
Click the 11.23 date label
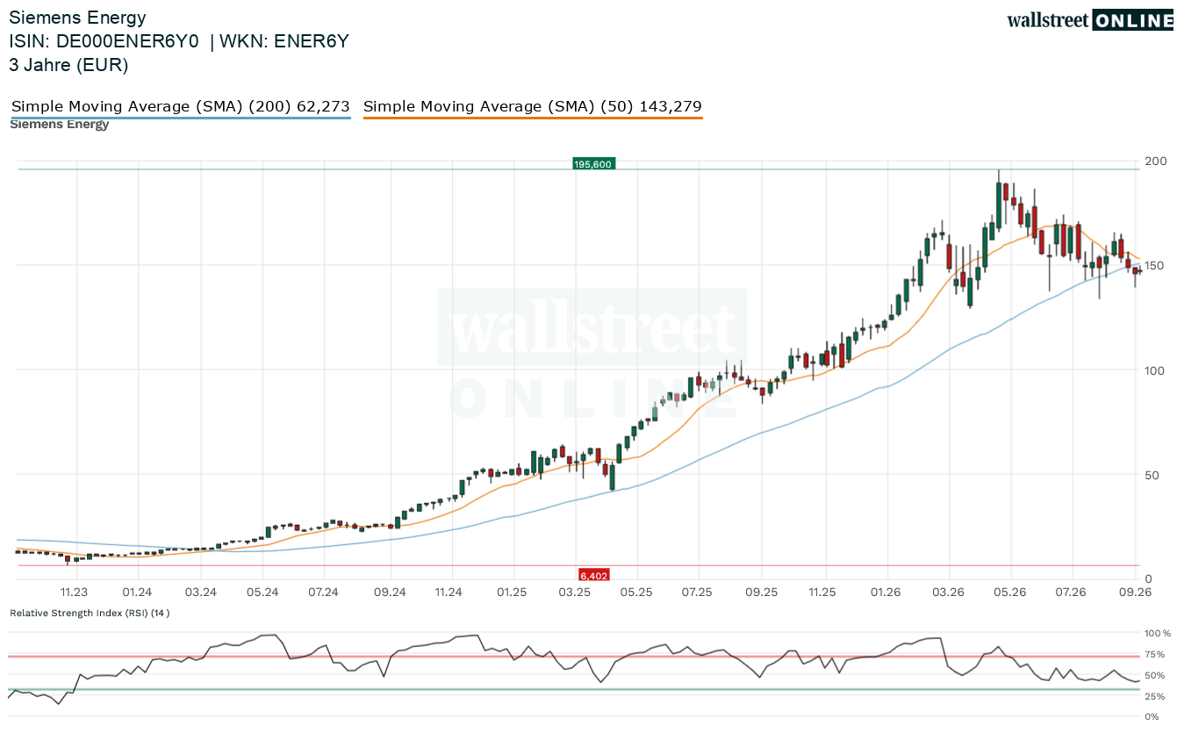(x=75, y=593)
